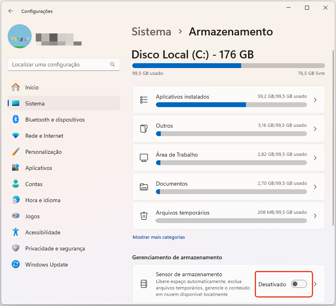Open Bluetooth e dispositivos via its icon
This screenshot has width=336, height=306.
click(x=15, y=120)
